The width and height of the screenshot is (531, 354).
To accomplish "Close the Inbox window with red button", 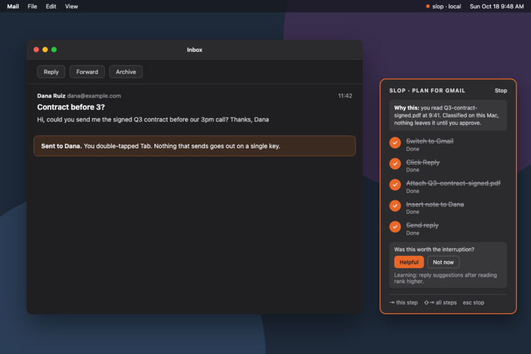I will tap(36, 50).
